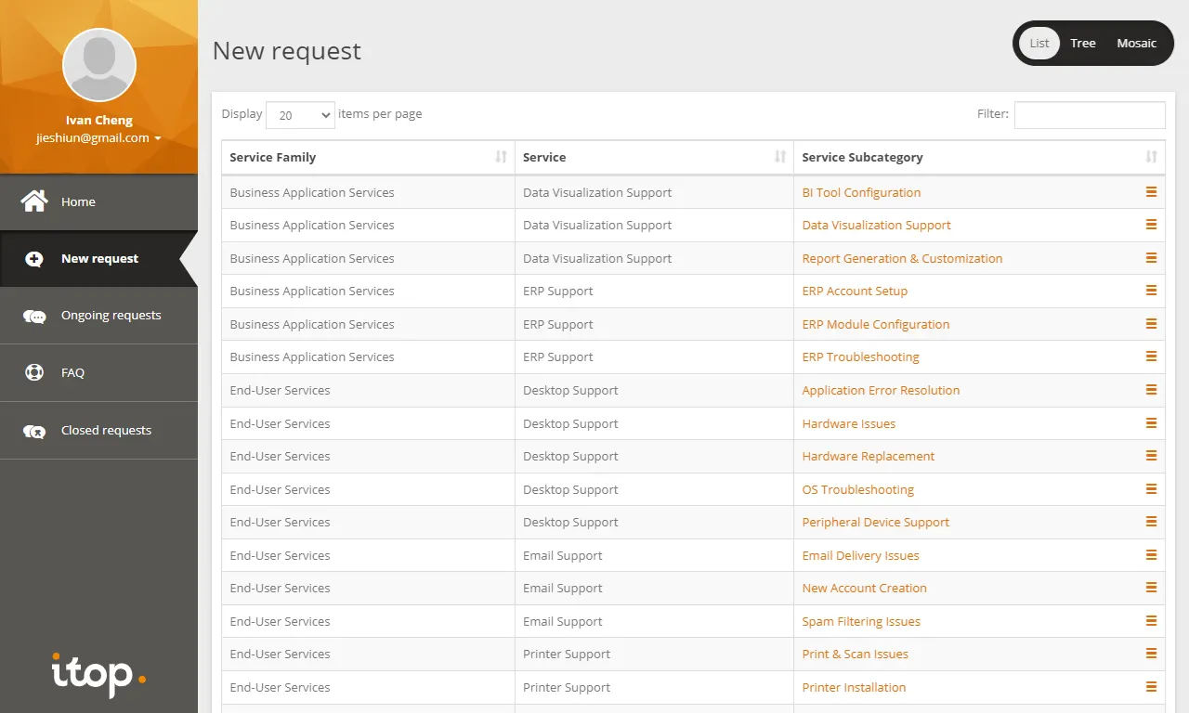Go to Ongoing requests in sidebar

[111, 316]
